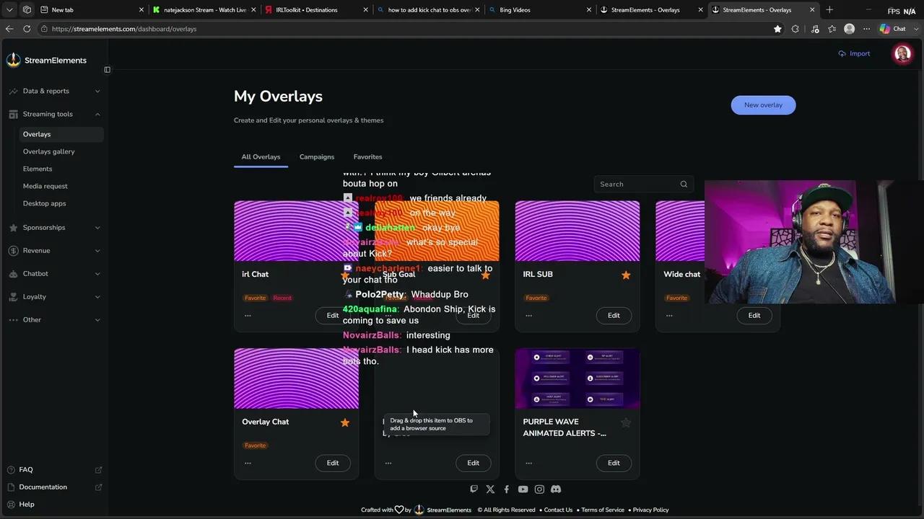Edit the irl Chat overlay
This screenshot has width=924, height=519.
333,316
